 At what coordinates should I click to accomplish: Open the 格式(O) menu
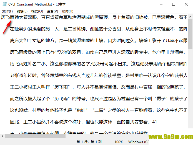point(37,11)
